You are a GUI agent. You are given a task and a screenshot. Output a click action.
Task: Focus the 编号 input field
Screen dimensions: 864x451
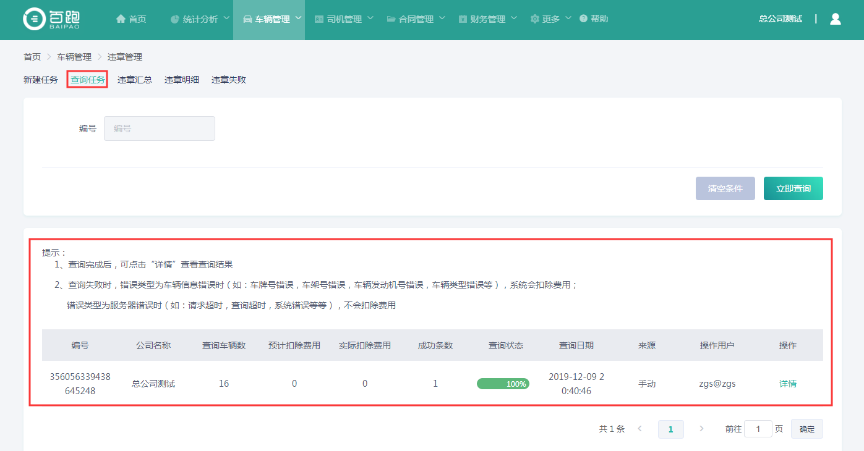[160, 129]
